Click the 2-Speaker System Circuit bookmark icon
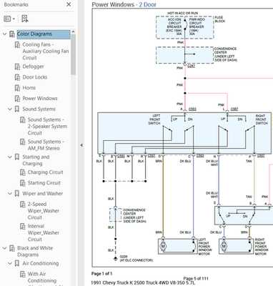Screen dimensions: 273x286 click(x=23, y=120)
